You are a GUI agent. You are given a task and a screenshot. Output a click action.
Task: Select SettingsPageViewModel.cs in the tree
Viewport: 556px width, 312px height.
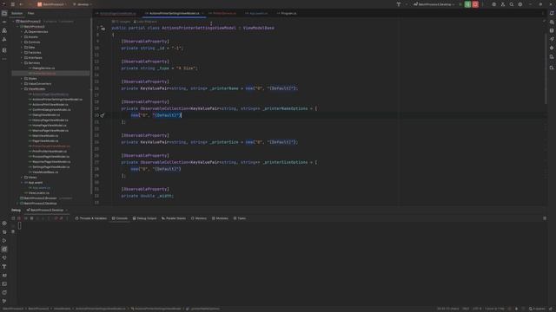[49, 167]
